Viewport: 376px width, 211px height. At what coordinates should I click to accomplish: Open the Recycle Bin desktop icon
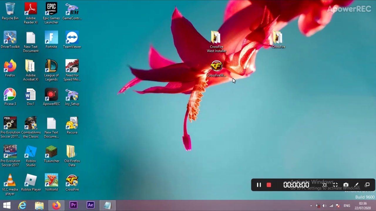click(x=10, y=12)
